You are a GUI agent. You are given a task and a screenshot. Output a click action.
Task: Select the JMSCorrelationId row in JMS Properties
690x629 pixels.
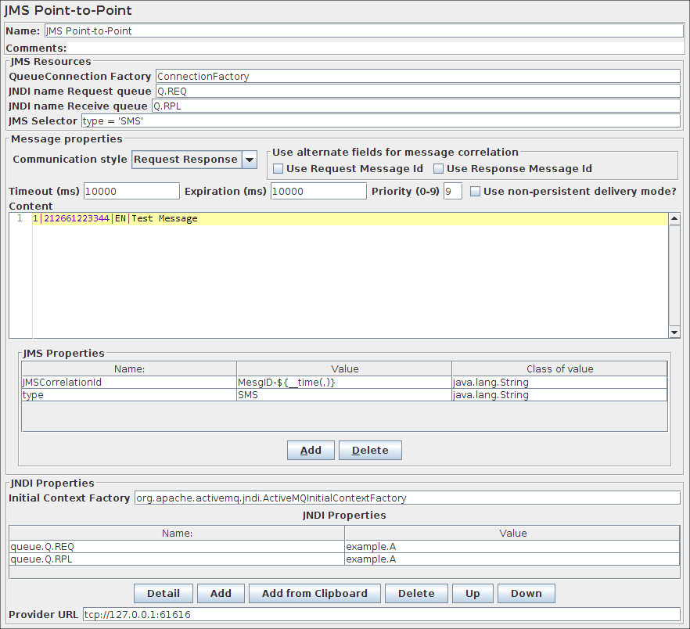pos(129,383)
